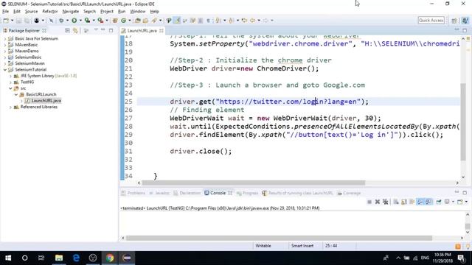Switch to the Coverage tab
The image size is (472, 265).
tap(349, 193)
